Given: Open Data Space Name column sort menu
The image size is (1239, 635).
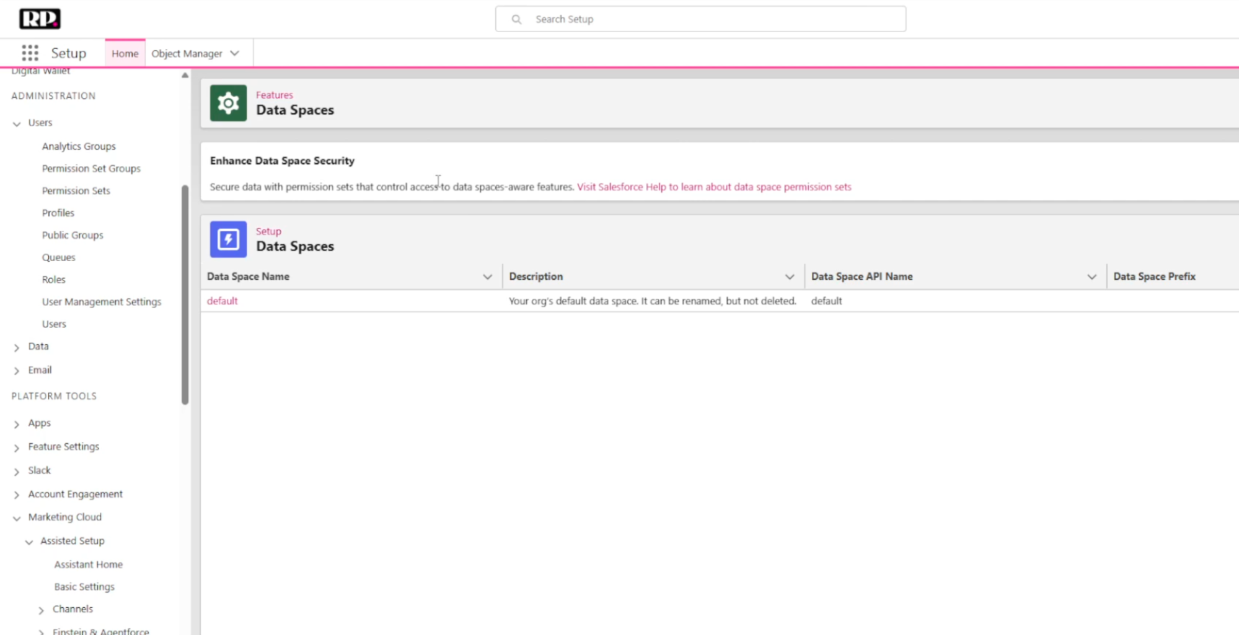Looking at the screenshot, I should pyautogui.click(x=487, y=277).
